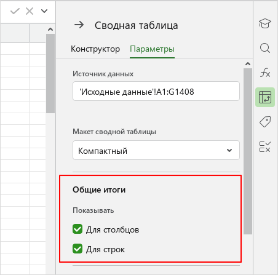Open the learning graduation cap icon
Screen dimensions: 278x275
265,23
